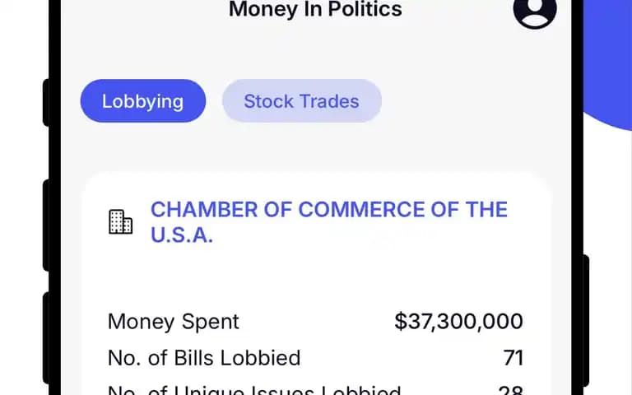Click the unique issues count 28
The image size is (632, 395).
pyautogui.click(x=511, y=390)
